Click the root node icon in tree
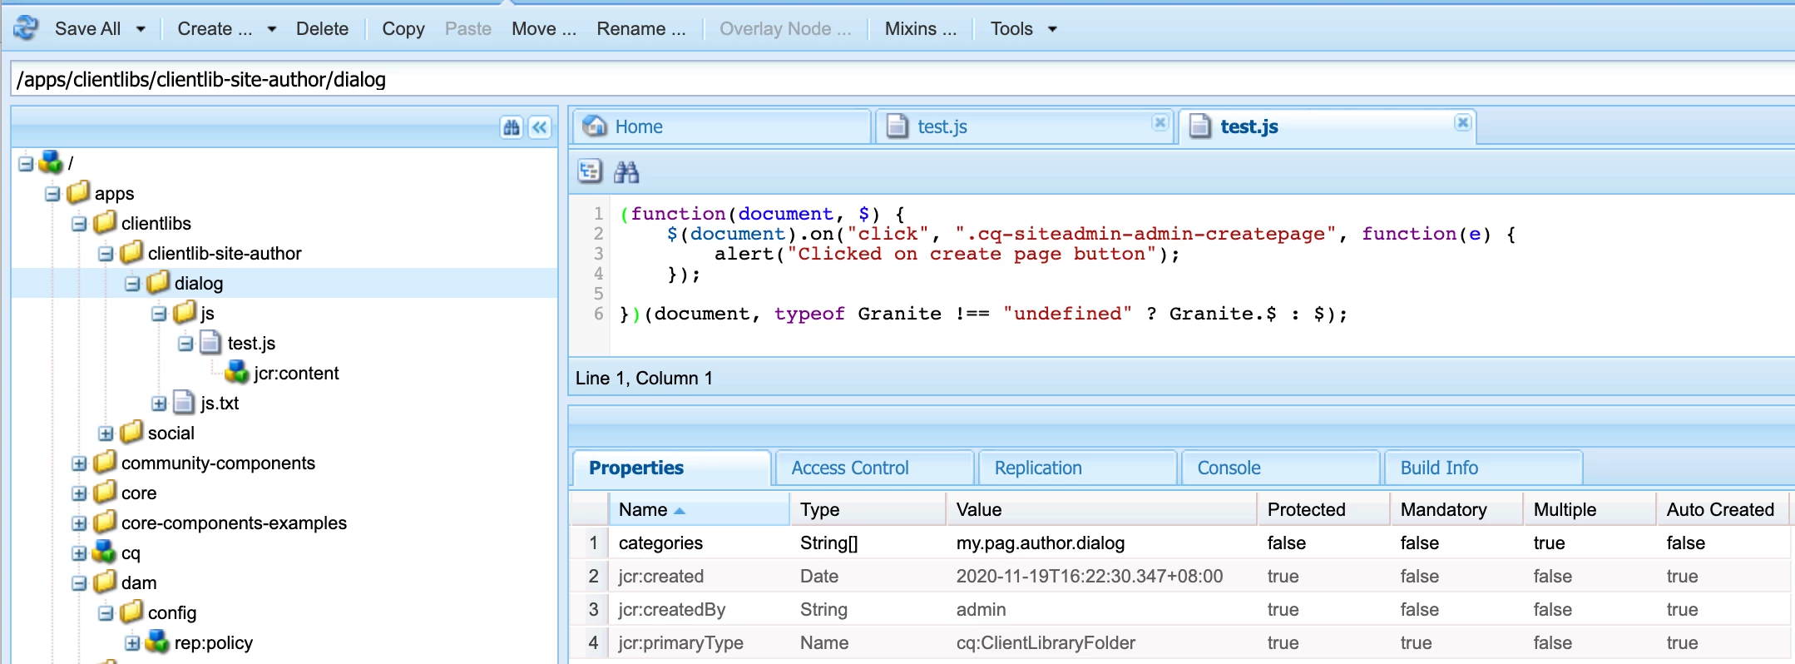 point(52,162)
